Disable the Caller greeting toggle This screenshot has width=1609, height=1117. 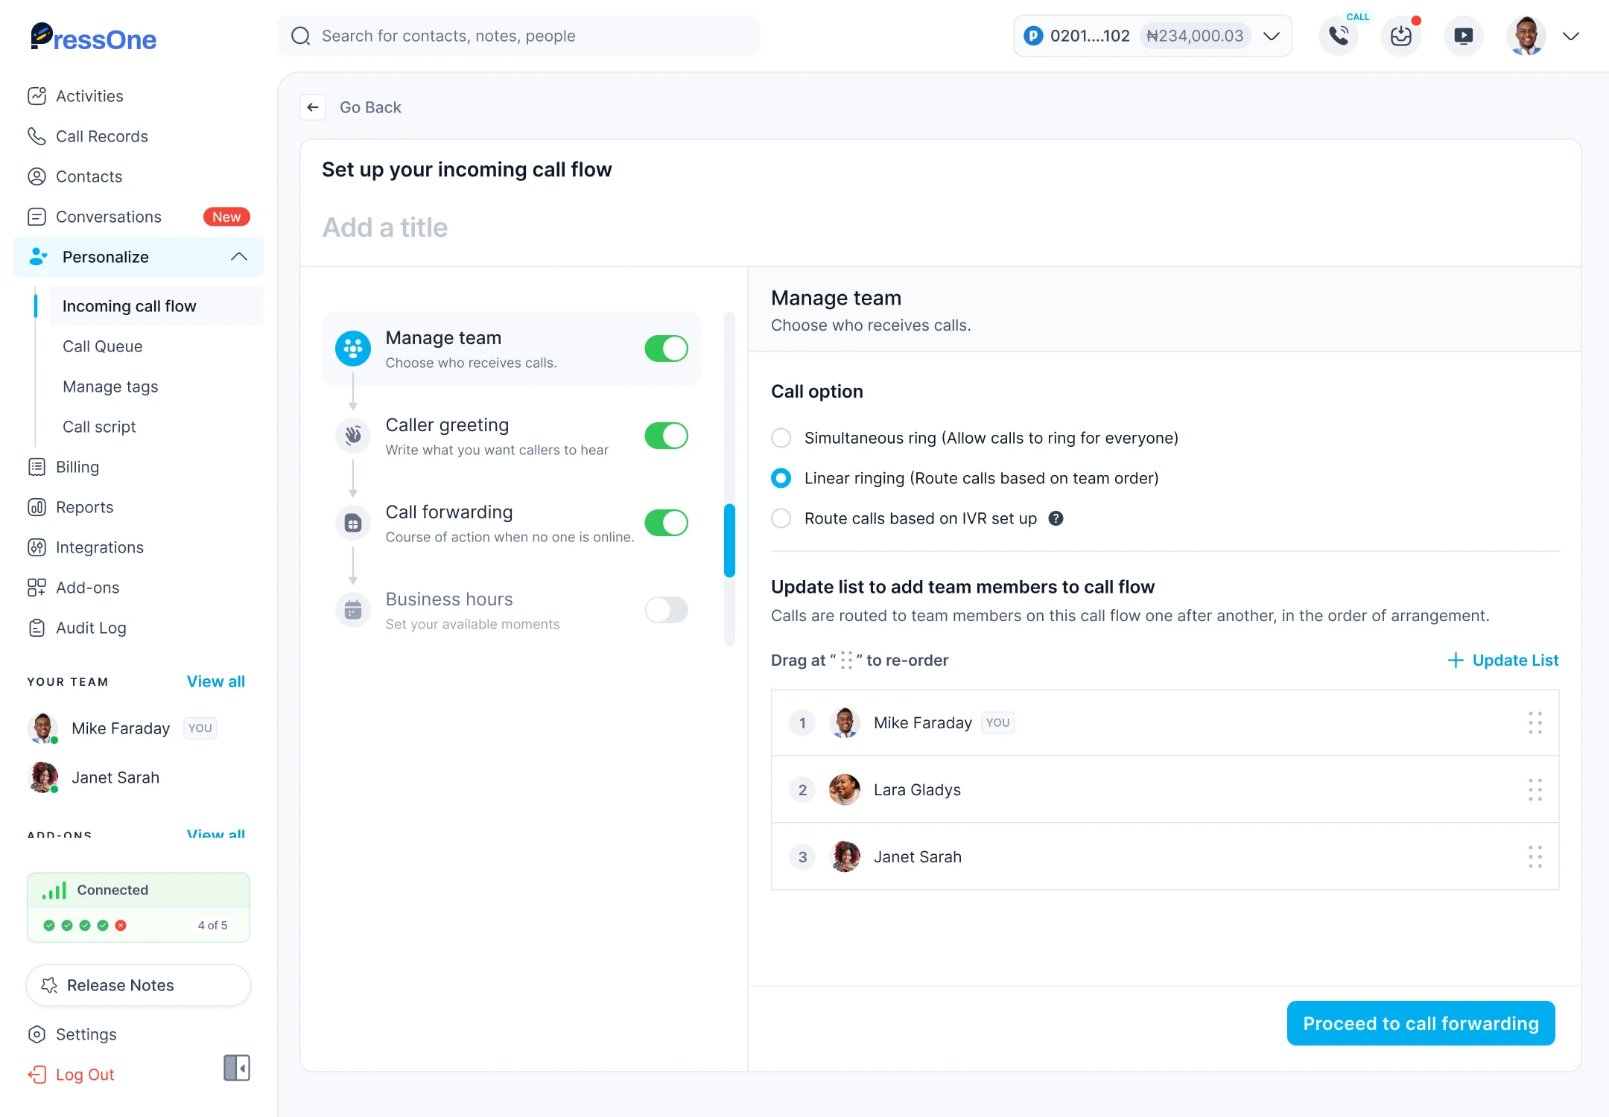pyautogui.click(x=666, y=436)
